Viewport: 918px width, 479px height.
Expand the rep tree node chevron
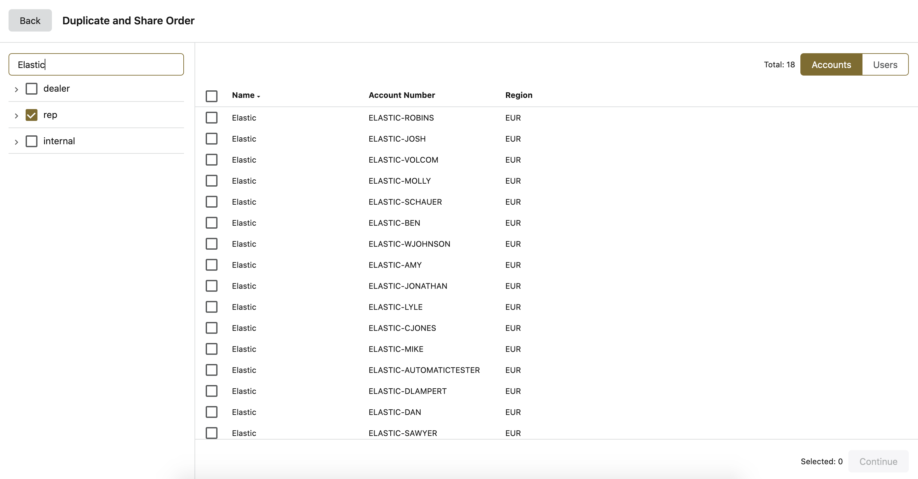tap(16, 115)
